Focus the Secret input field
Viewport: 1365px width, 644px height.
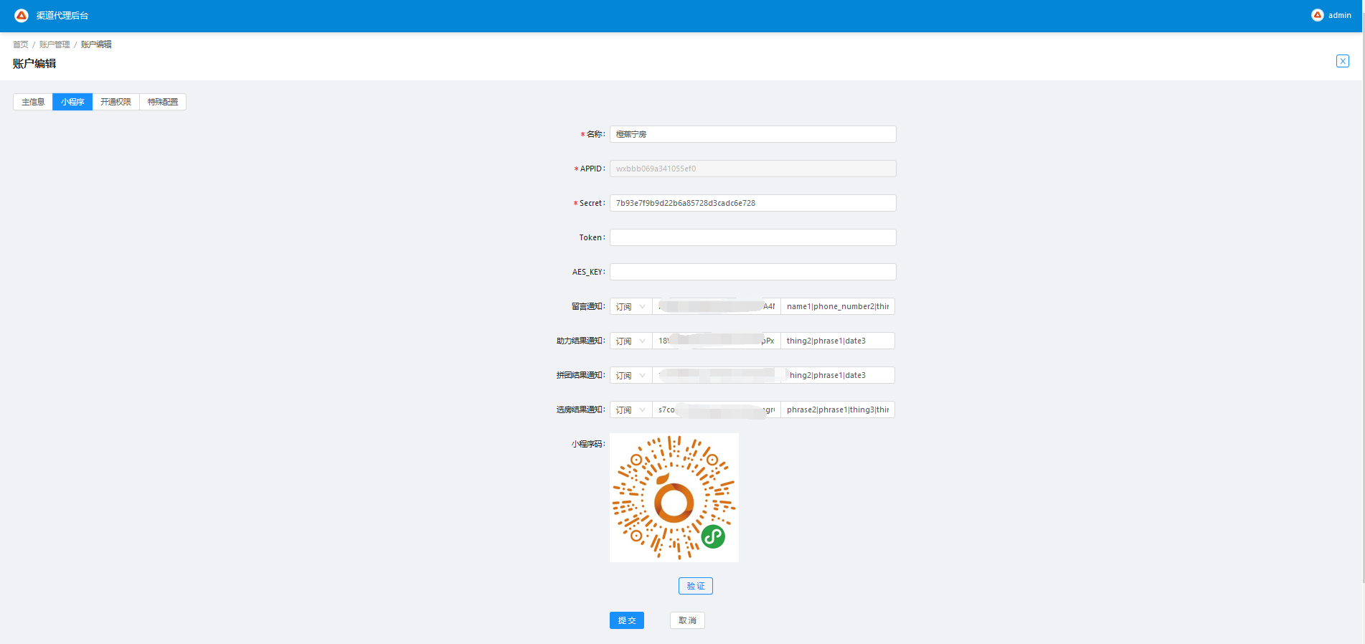752,203
